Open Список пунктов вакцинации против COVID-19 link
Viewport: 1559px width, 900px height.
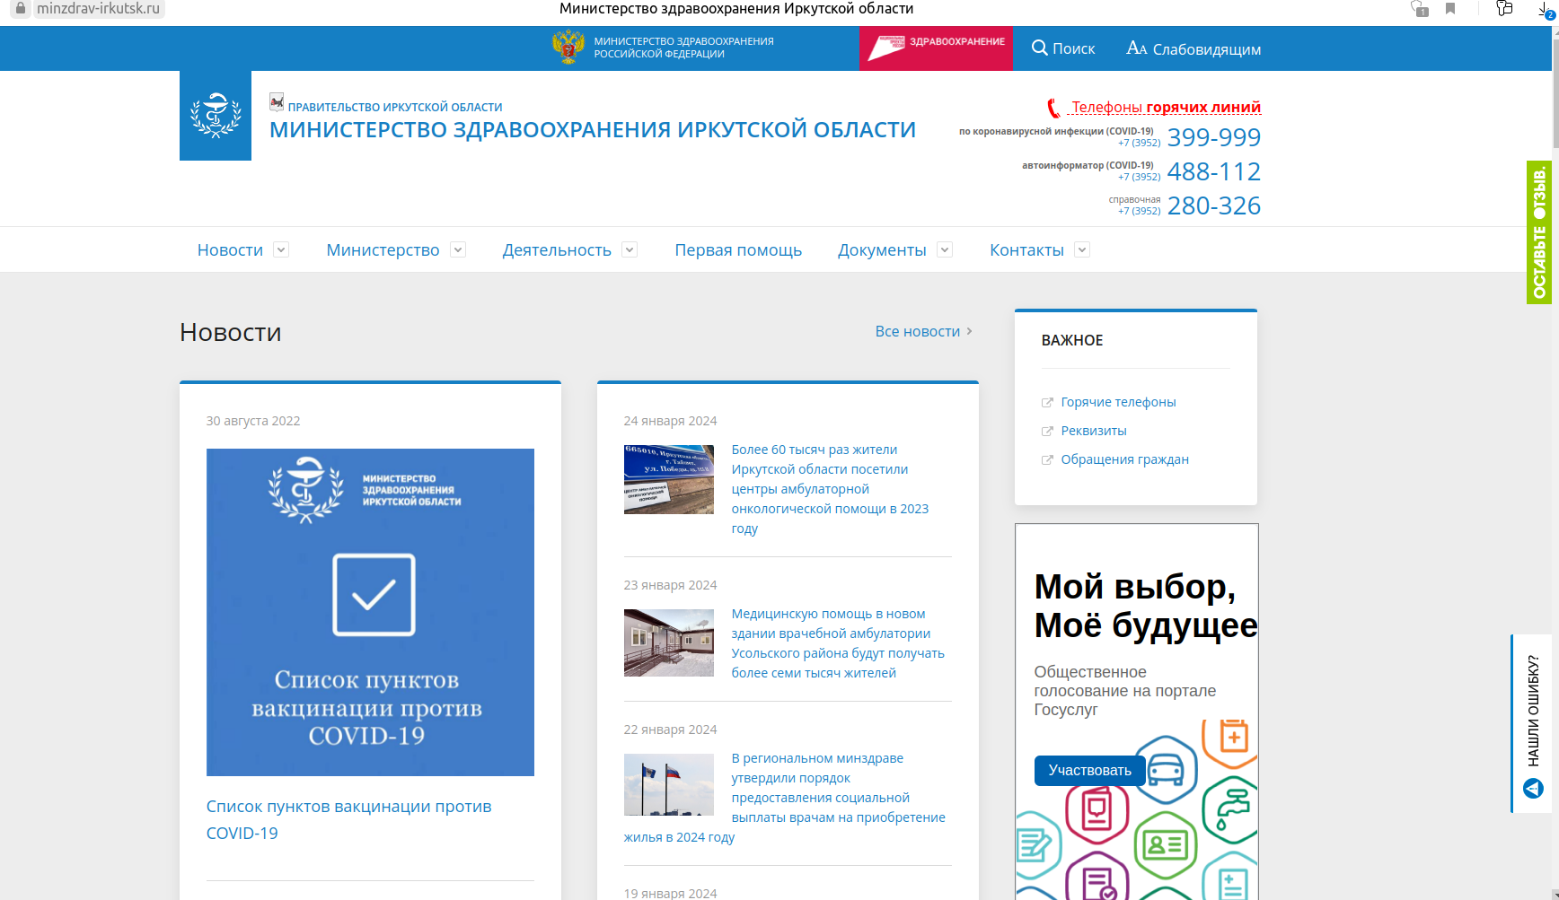pos(349,820)
